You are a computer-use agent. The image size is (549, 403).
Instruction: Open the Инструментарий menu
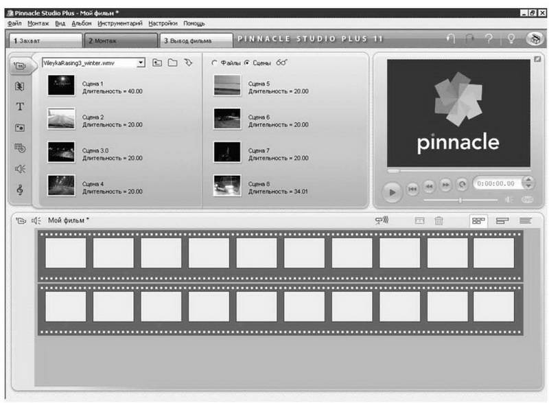[119, 23]
